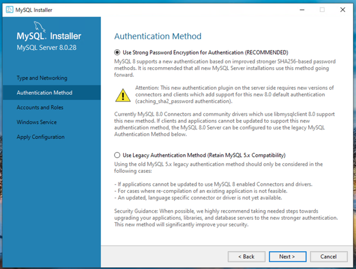
Task: Minimize the MySQL Installer window
Action: tap(302, 10)
